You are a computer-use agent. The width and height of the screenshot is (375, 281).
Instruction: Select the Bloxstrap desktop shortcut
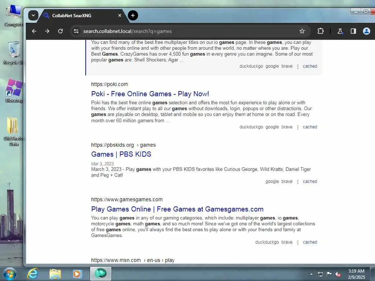click(14, 91)
